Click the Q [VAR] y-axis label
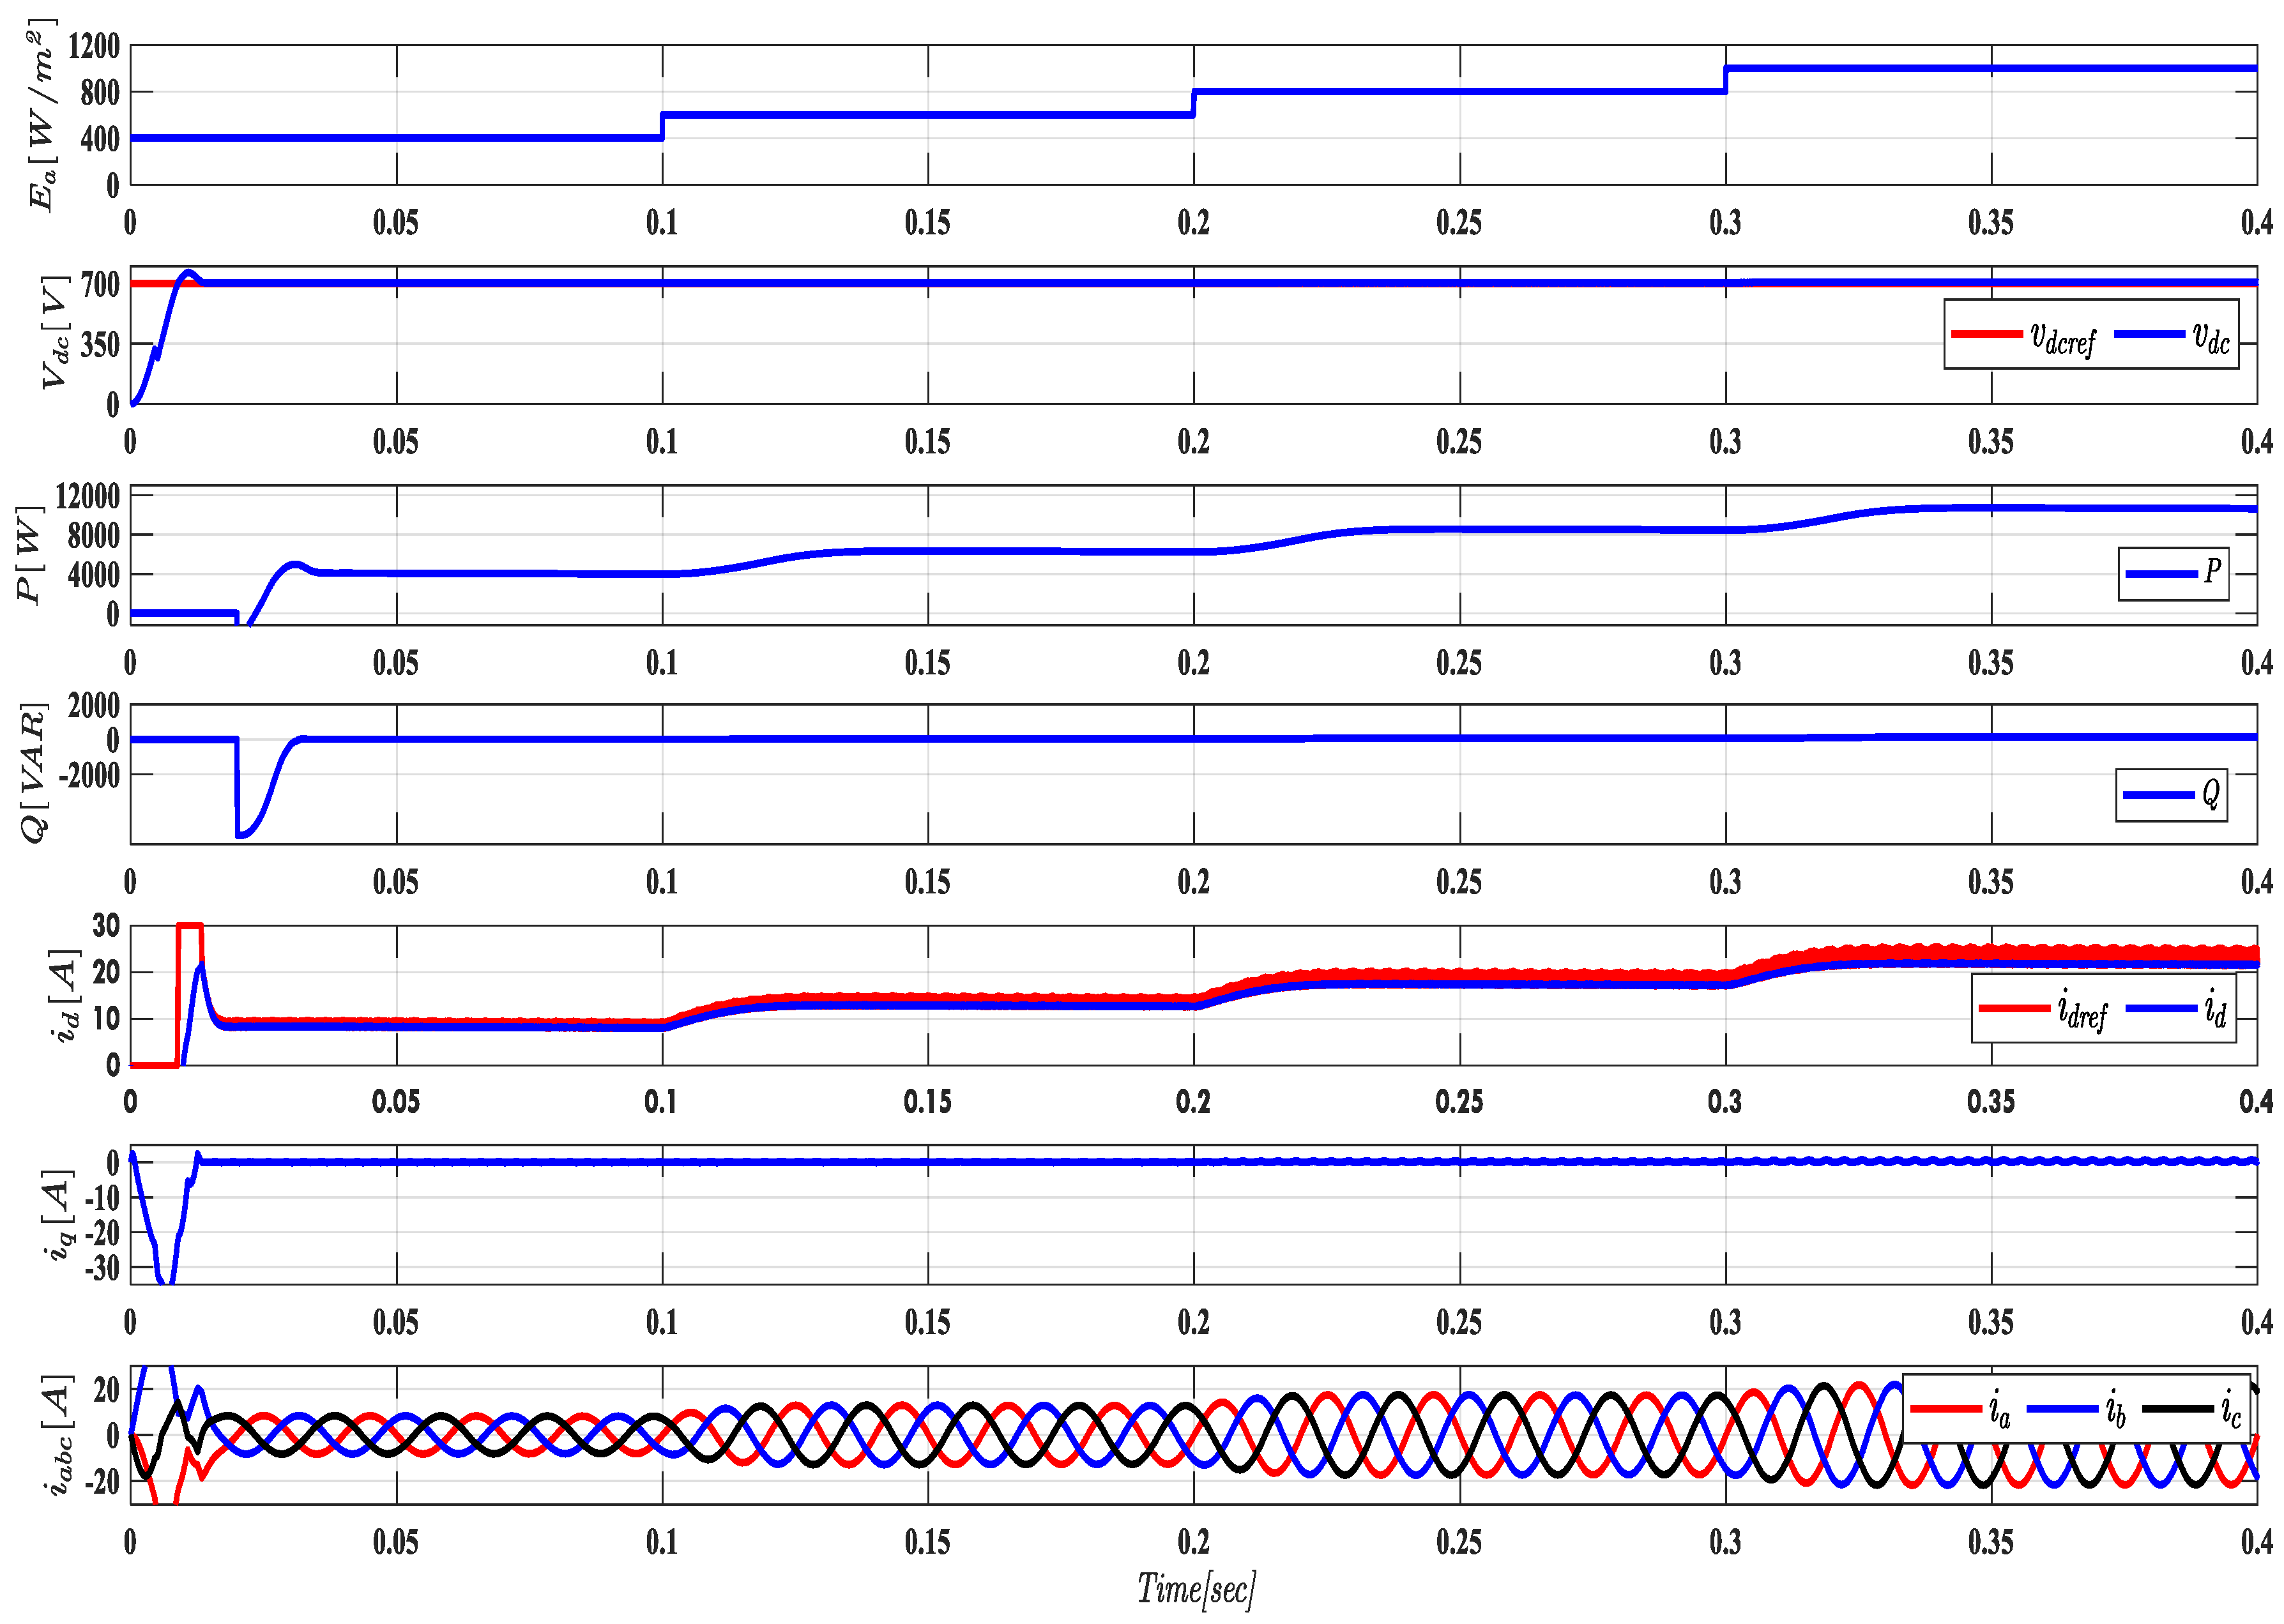The height and width of the screenshot is (1624, 2284). tap(34, 773)
